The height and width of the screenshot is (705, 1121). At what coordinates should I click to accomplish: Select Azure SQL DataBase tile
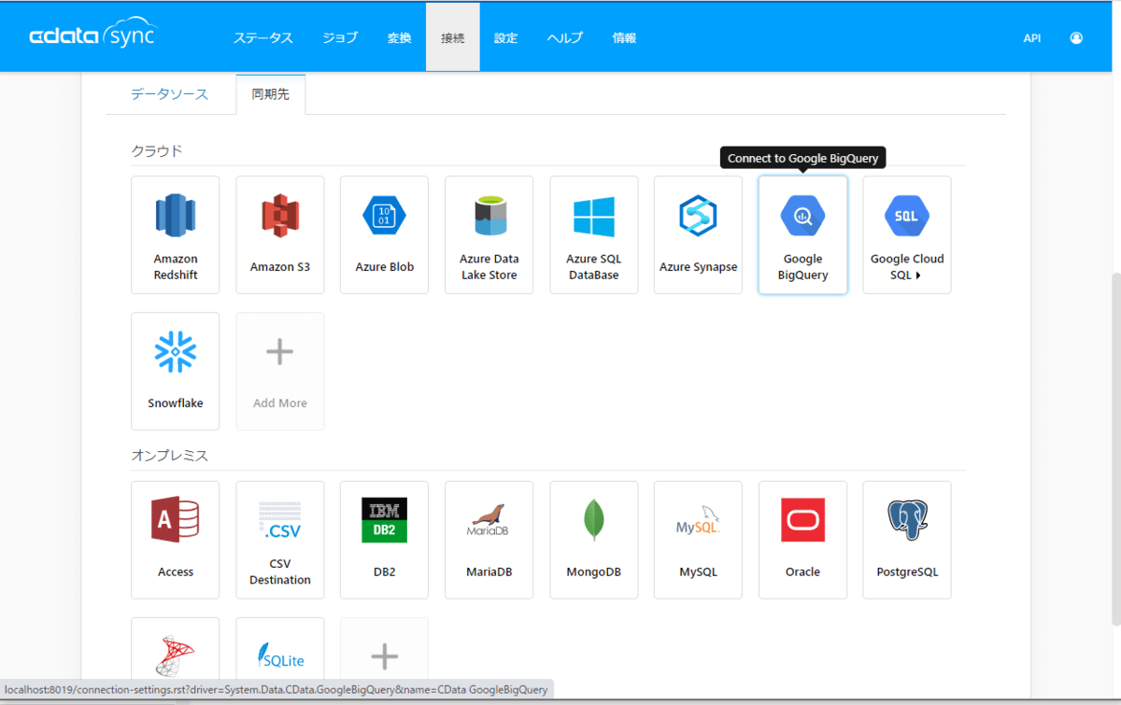click(x=594, y=235)
